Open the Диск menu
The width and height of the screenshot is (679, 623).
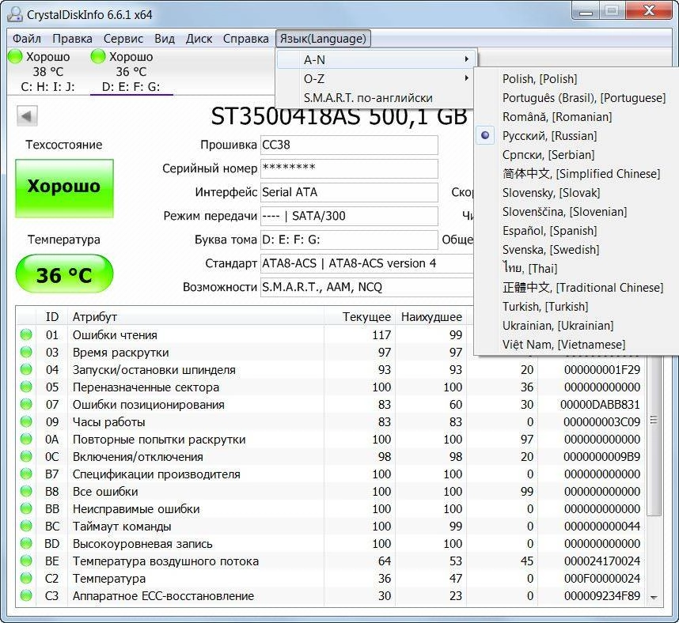[199, 39]
